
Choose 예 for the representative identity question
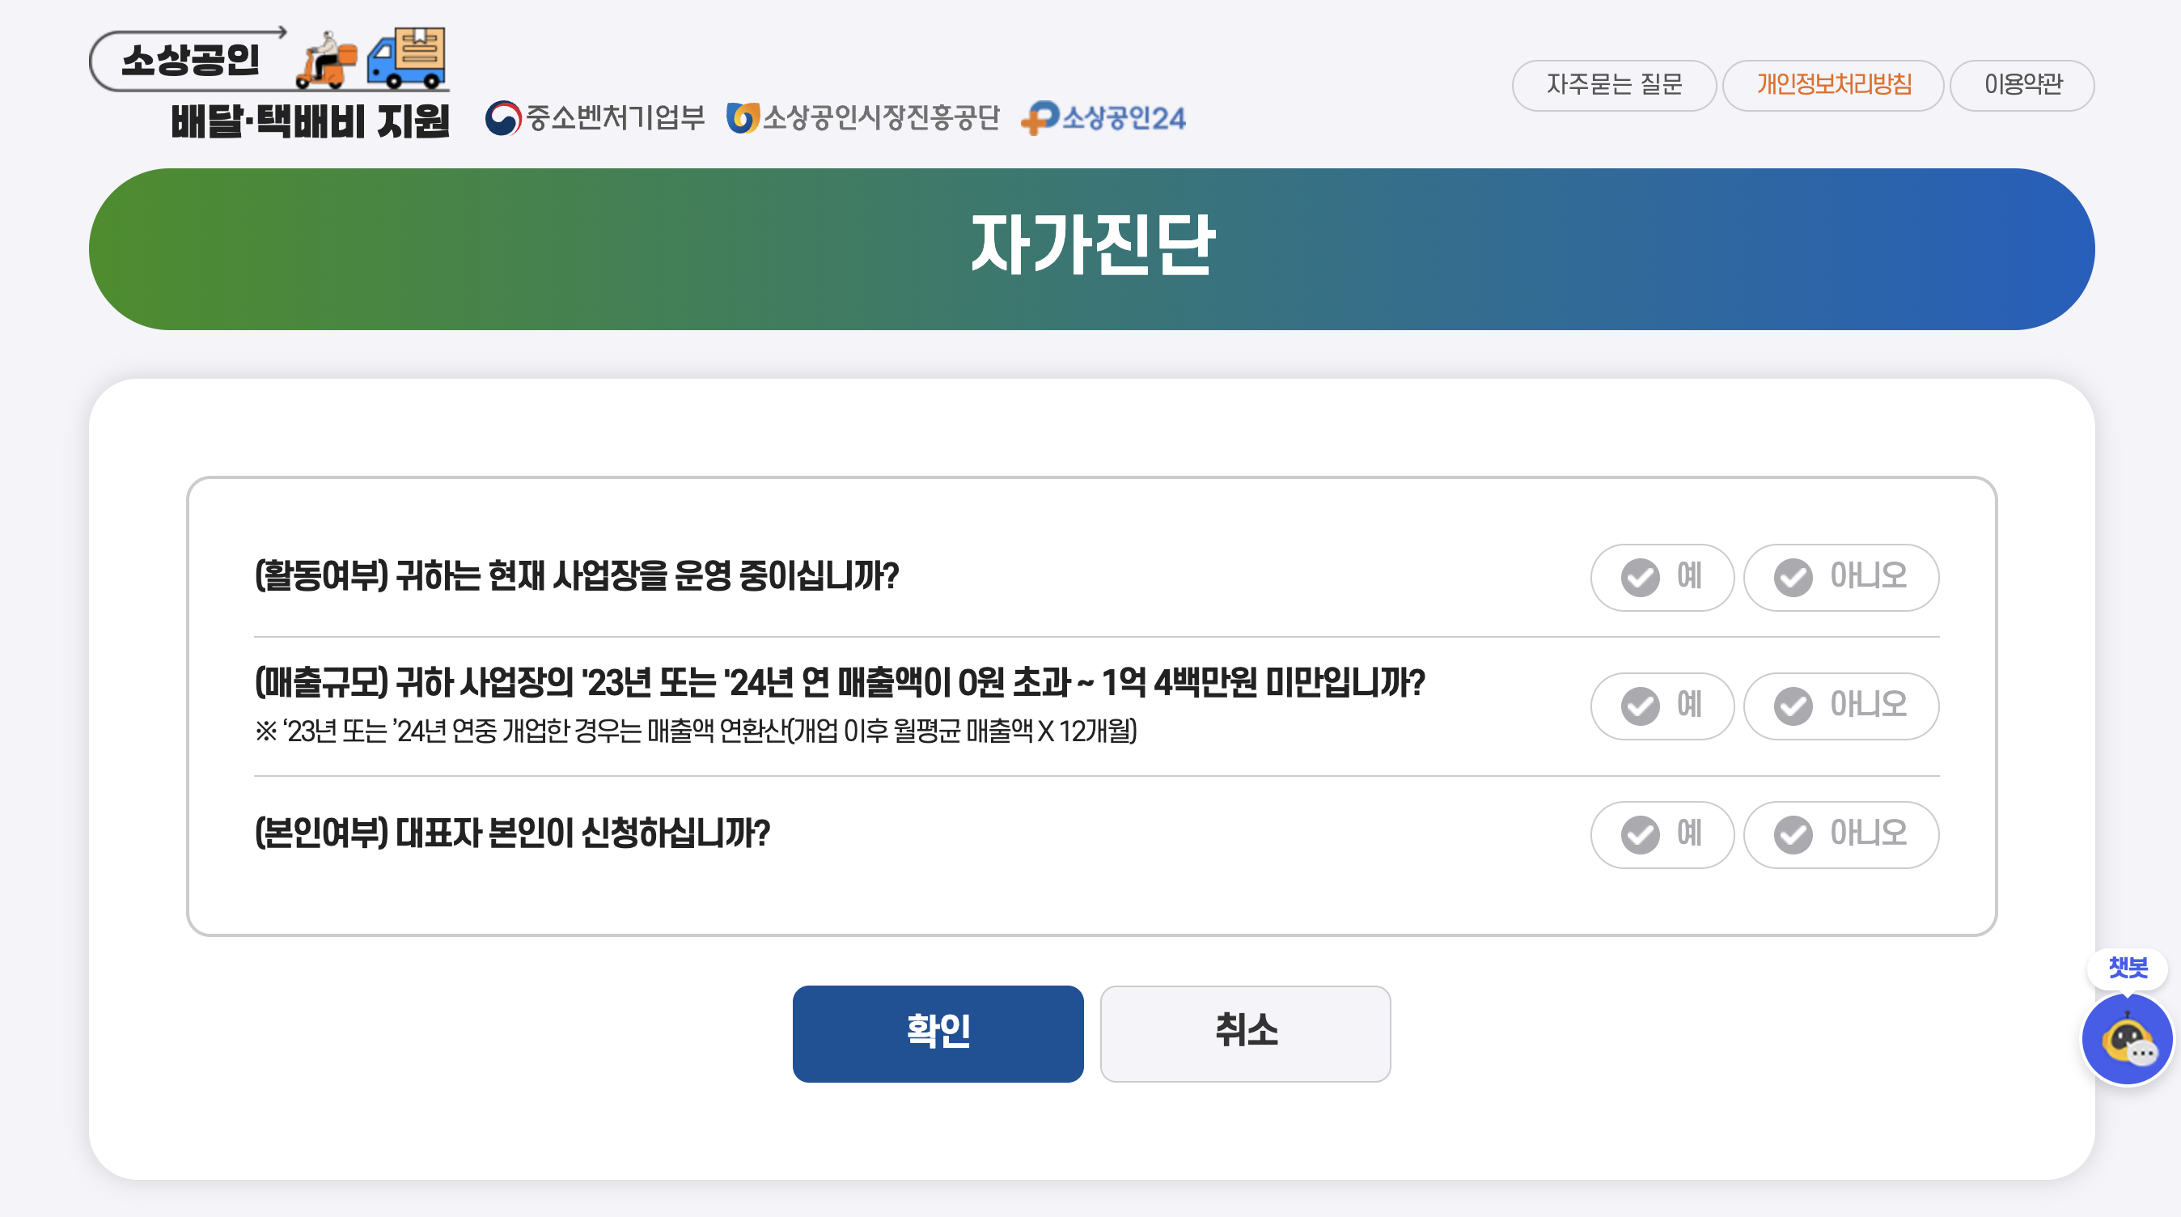click(x=1661, y=834)
